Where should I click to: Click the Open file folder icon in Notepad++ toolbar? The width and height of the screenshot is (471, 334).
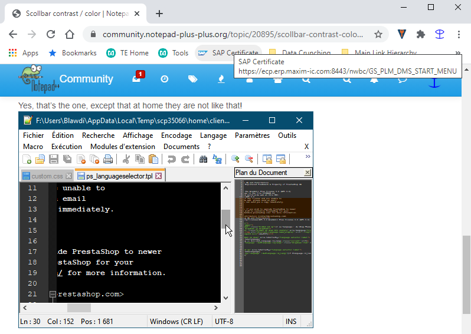pos(40,159)
